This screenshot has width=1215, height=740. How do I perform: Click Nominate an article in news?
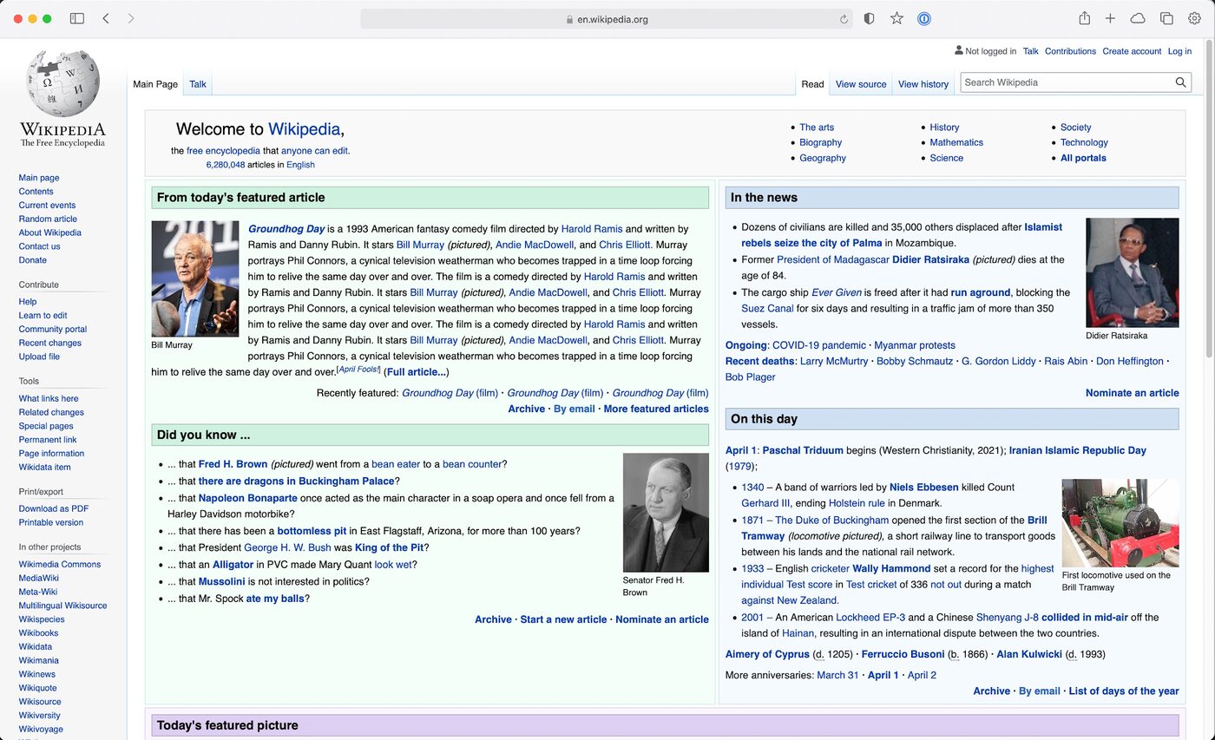tap(1132, 393)
